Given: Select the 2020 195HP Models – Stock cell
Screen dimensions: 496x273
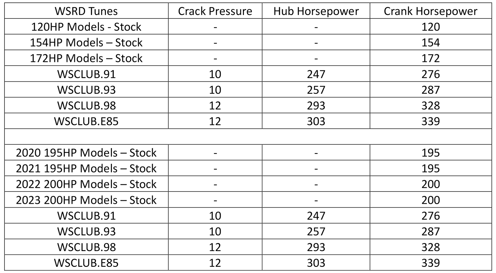Looking at the screenshot, I should pos(86,153).
